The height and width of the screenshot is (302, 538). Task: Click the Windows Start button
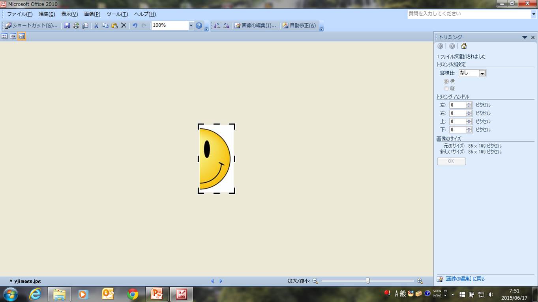tap(11, 294)
